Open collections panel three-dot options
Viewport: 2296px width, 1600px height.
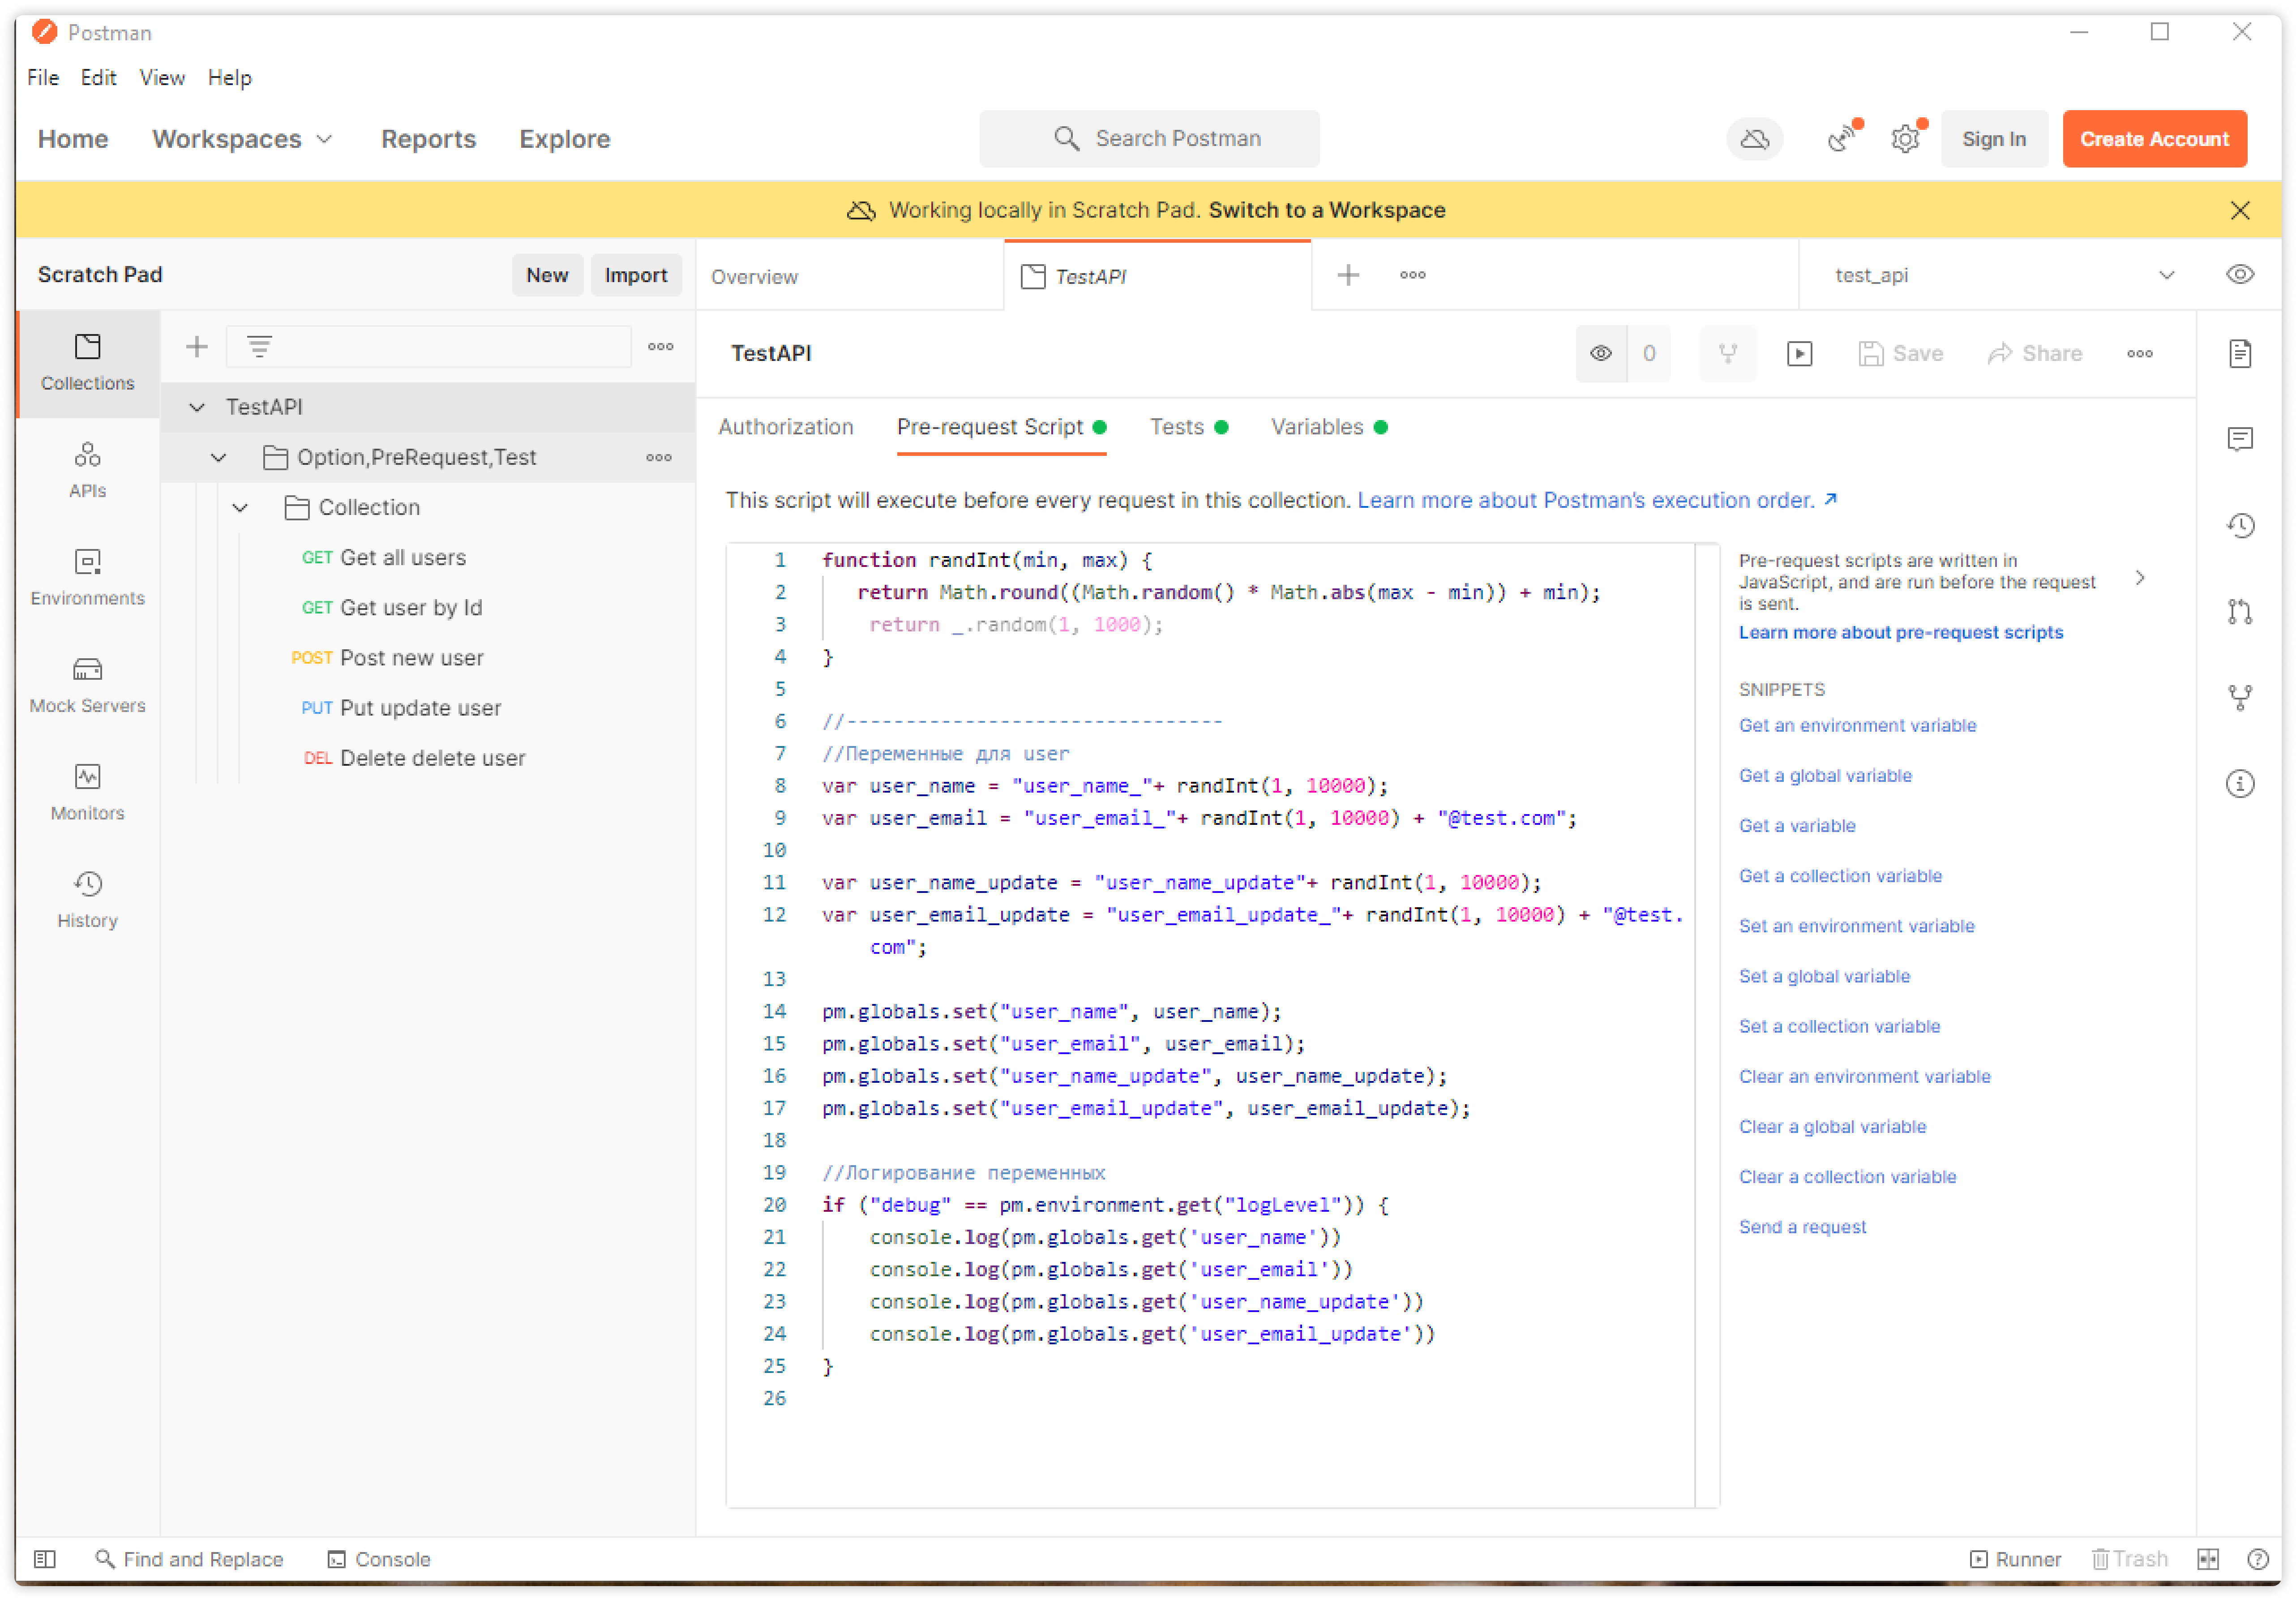pos(660,347)
